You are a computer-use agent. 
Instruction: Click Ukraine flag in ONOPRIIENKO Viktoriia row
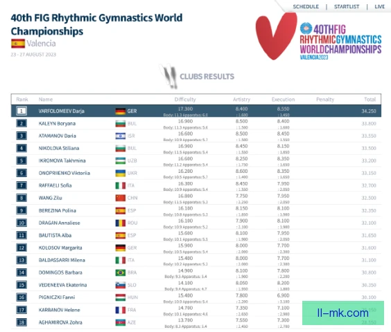[x=121, y=173]
